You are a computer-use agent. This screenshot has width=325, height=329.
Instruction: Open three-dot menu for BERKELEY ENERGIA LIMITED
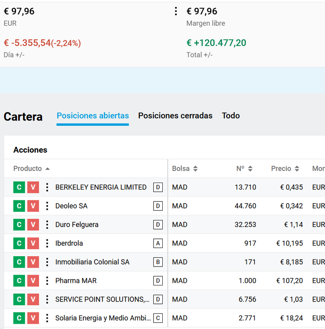pyautogui.click(x=47, y=187)
